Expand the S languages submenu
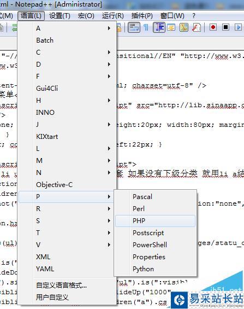Image resolution: width=244 pixels, height=309 pixels. [x=66, y=221]
